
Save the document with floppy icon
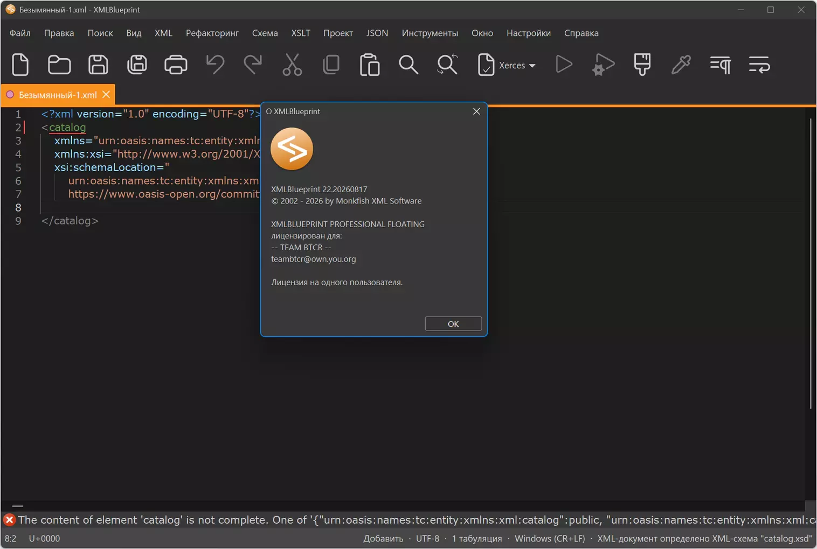tap(98, 65)
